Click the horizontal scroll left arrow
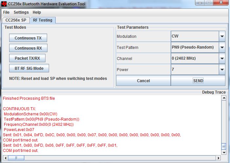This screenshot has width=230, height=163. (x=6, y=158)
